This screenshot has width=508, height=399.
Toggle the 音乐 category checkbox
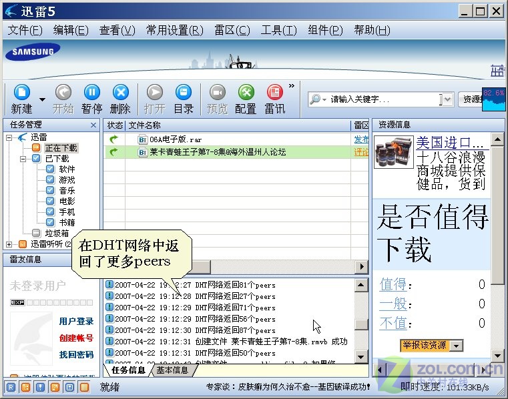pyautogui.click(x=50, y=190)
